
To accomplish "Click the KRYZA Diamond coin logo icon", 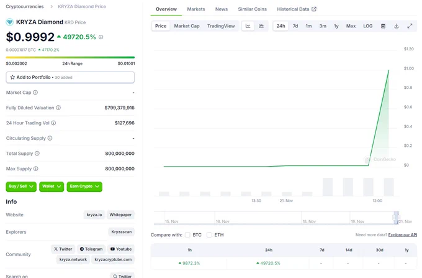I will tap(10, 22).
